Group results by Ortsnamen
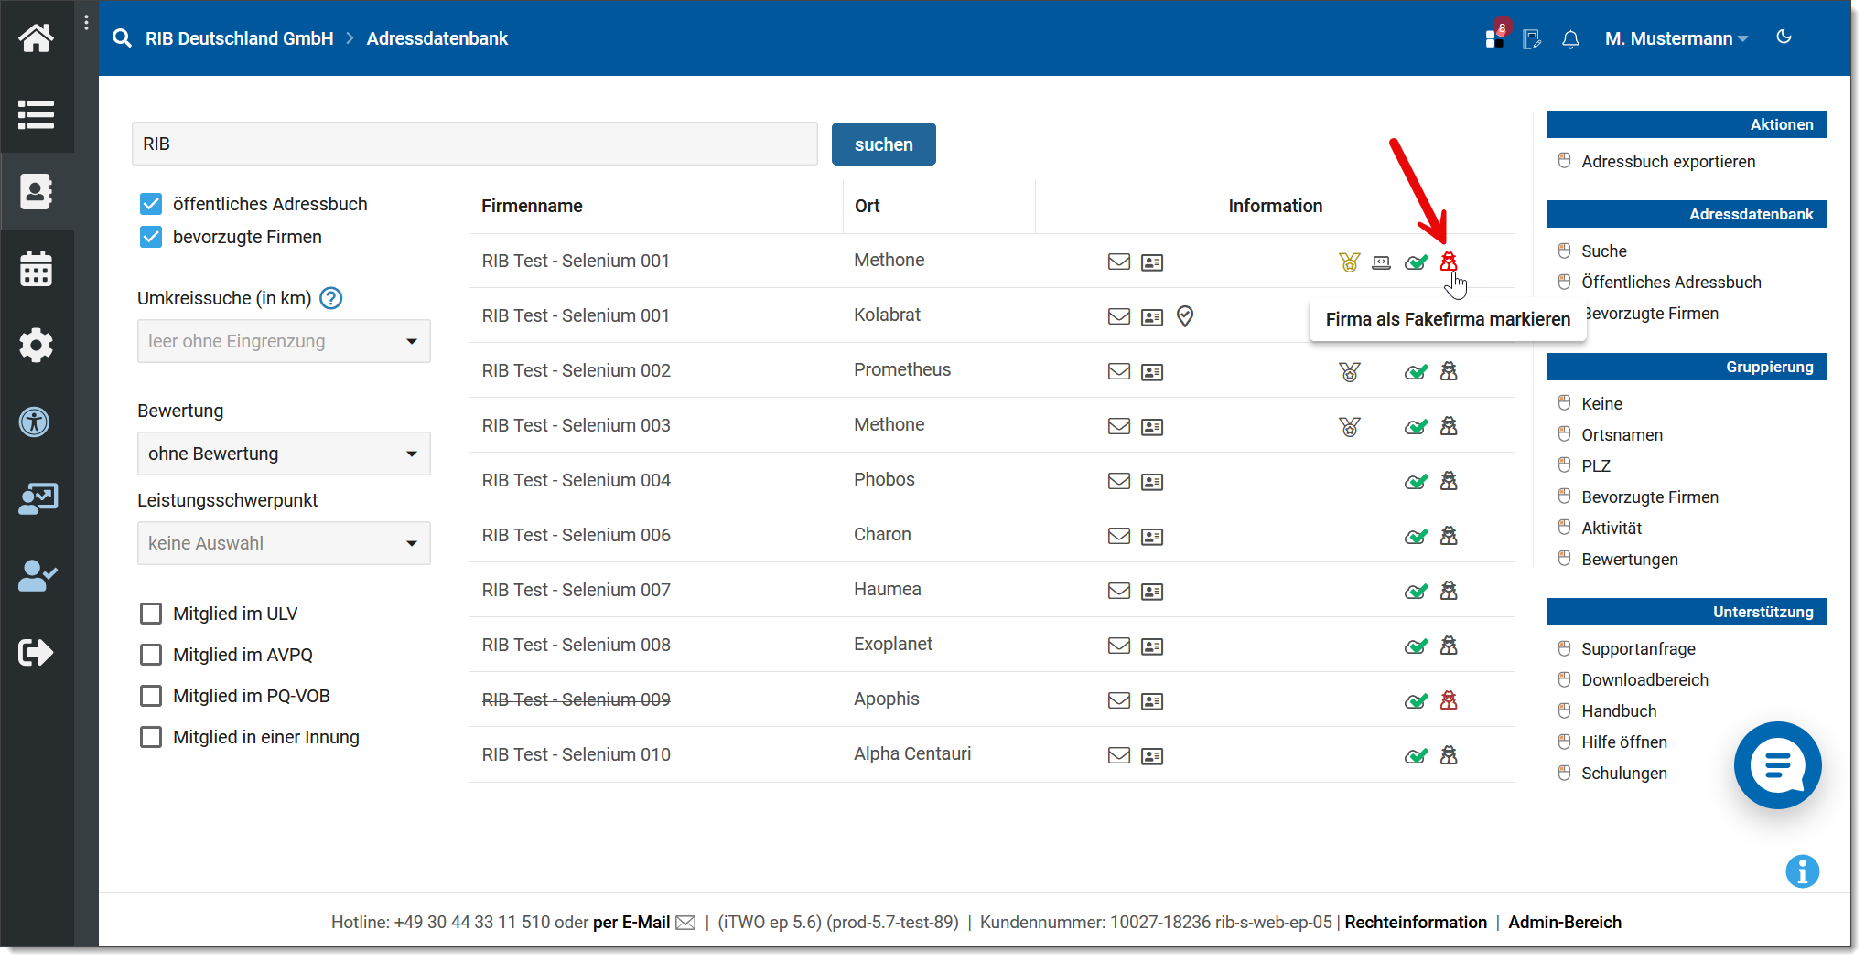 1622,435
